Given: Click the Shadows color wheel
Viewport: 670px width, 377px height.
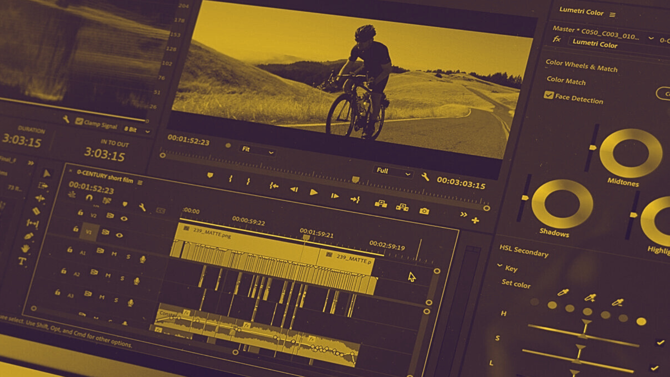Looking at the screenshot, I should (562, 204).
